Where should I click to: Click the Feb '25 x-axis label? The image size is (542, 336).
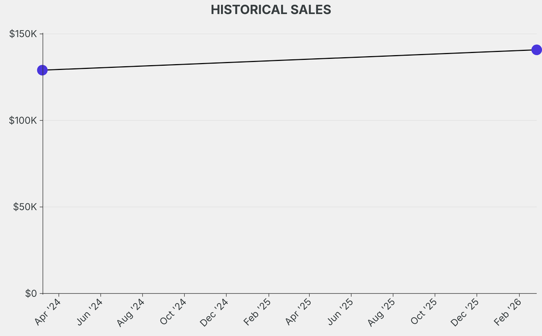pyautogui.click(x=257, y=312)
